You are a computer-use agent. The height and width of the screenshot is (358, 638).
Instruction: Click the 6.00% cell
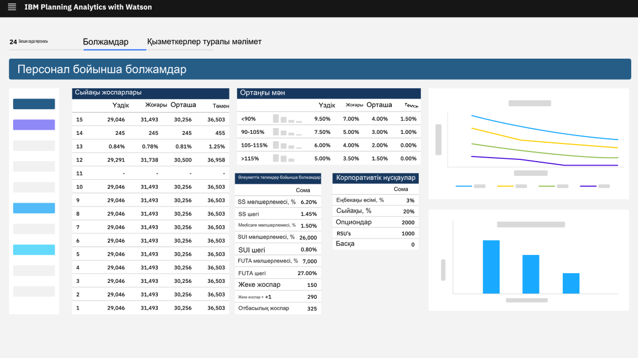[322, 145]
